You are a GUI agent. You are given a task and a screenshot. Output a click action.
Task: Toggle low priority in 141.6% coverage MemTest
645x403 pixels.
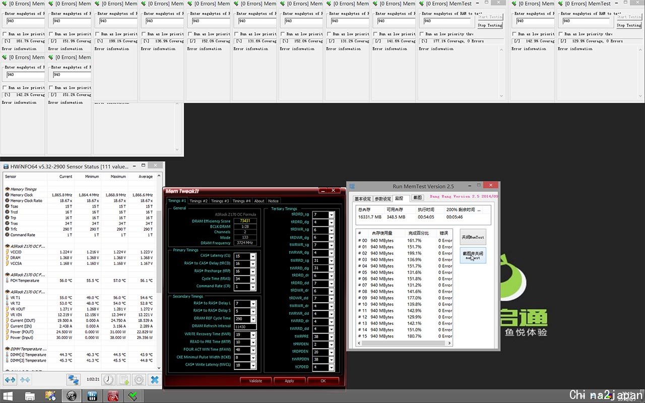(376, 34)
